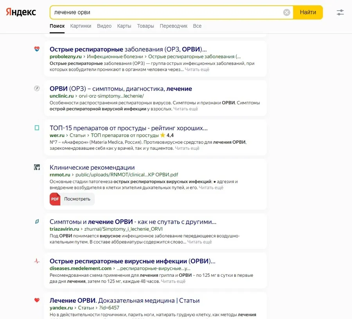This screenshot has width=352, height=319.
Task: Click the yandex.ru domain link
Action: coord(61,308)
